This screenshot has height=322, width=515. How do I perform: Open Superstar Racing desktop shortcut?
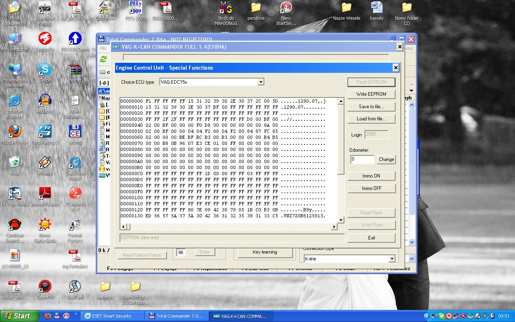click(45, 14)
